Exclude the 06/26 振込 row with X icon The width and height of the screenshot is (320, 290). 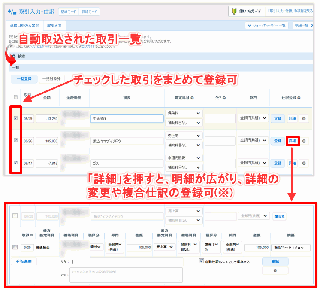click(304, 141)
